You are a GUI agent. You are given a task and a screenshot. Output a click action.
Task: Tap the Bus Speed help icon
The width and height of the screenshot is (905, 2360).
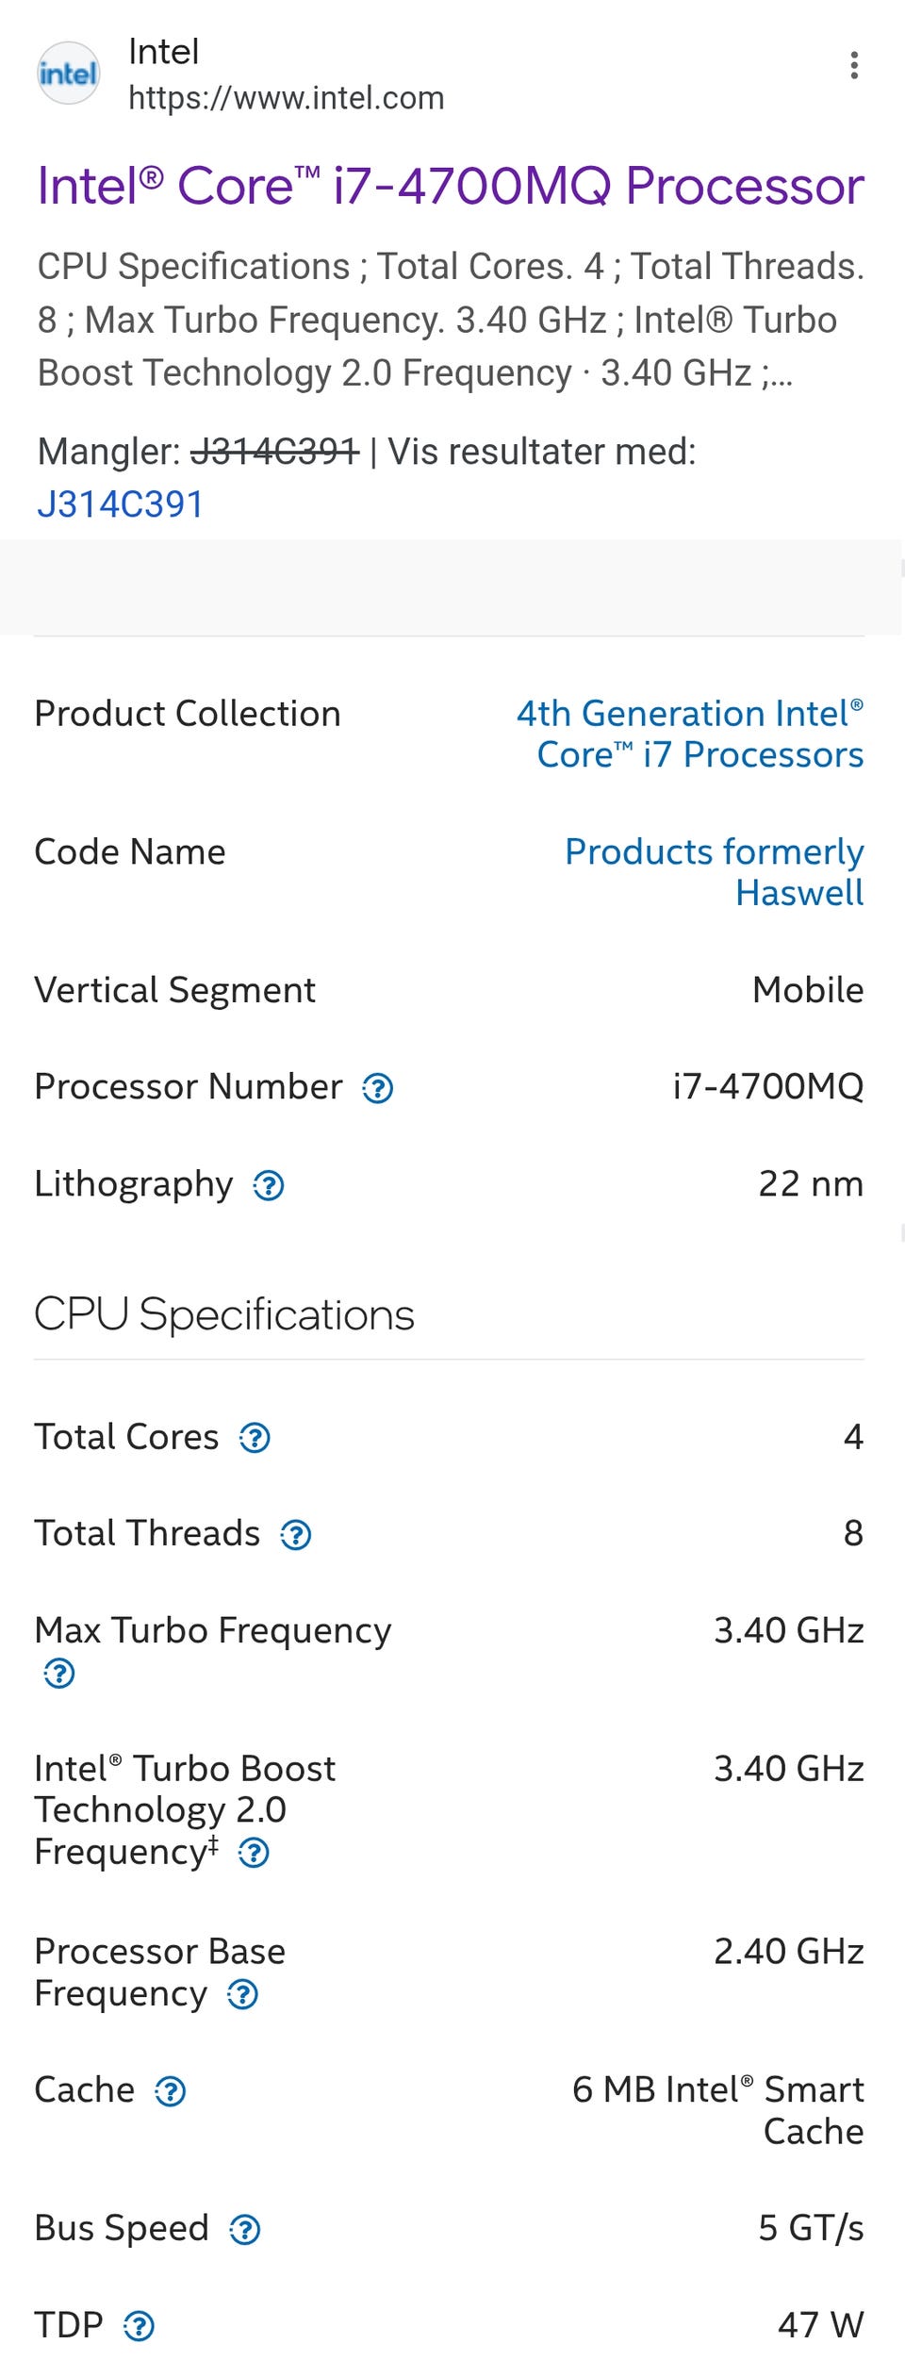[x=245, y=2230]
